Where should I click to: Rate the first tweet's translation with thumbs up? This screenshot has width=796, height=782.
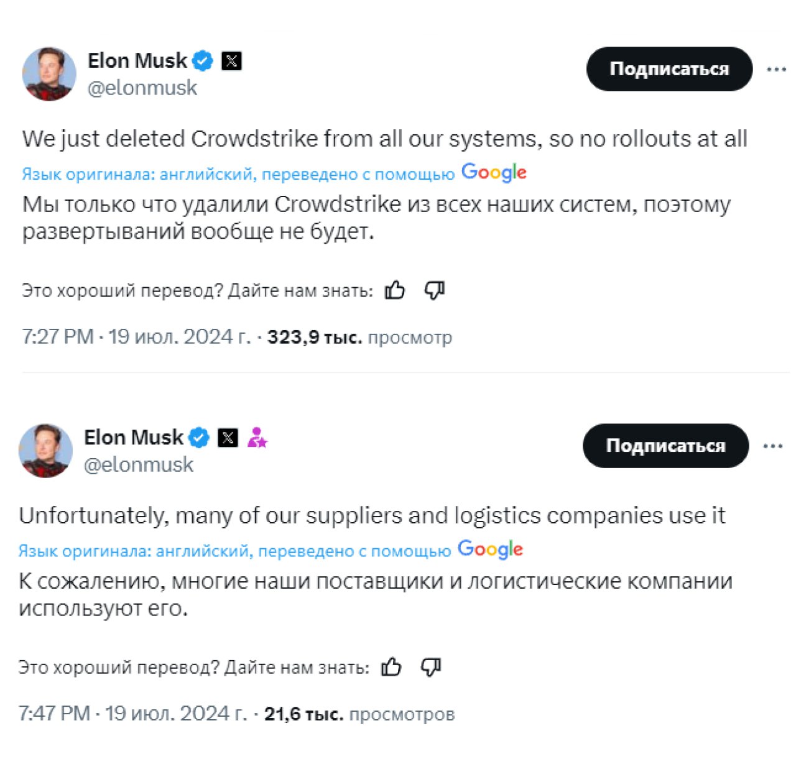(x=395, y=290)
